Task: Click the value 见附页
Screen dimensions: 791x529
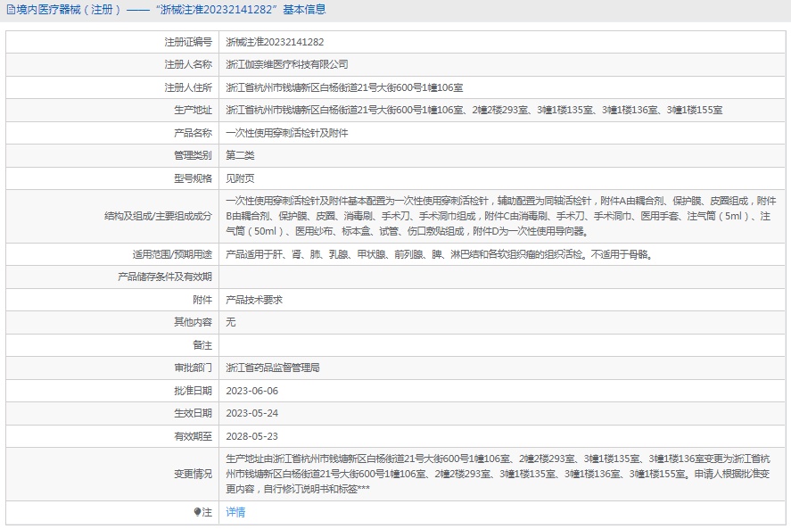Action: tap(240, 178)
